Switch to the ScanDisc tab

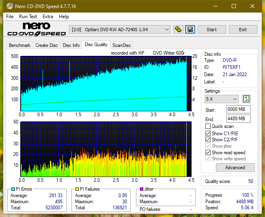pyautogui.click(x=121, y=45)
